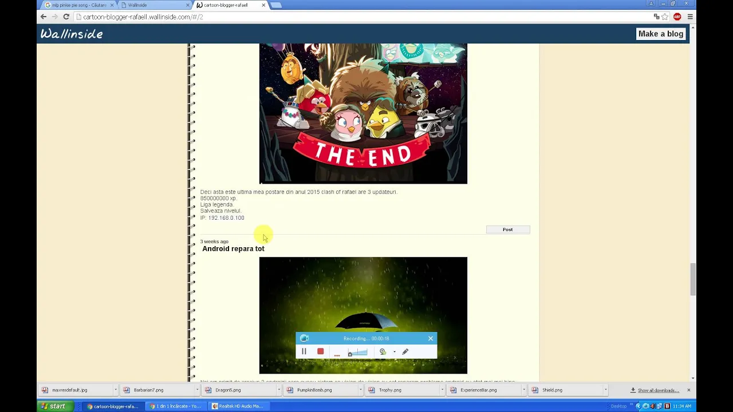Close the downloads bar

(x=688, y=390)
